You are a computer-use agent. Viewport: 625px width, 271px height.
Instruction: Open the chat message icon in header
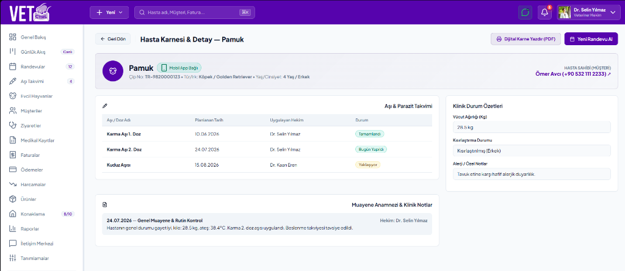pos(525,12)
